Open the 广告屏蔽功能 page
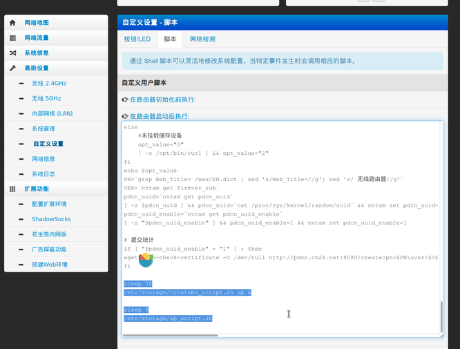 [48, 249]
